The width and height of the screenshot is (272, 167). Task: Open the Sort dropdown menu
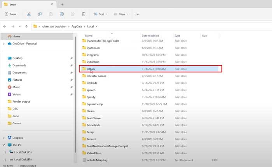click(101, 14)
